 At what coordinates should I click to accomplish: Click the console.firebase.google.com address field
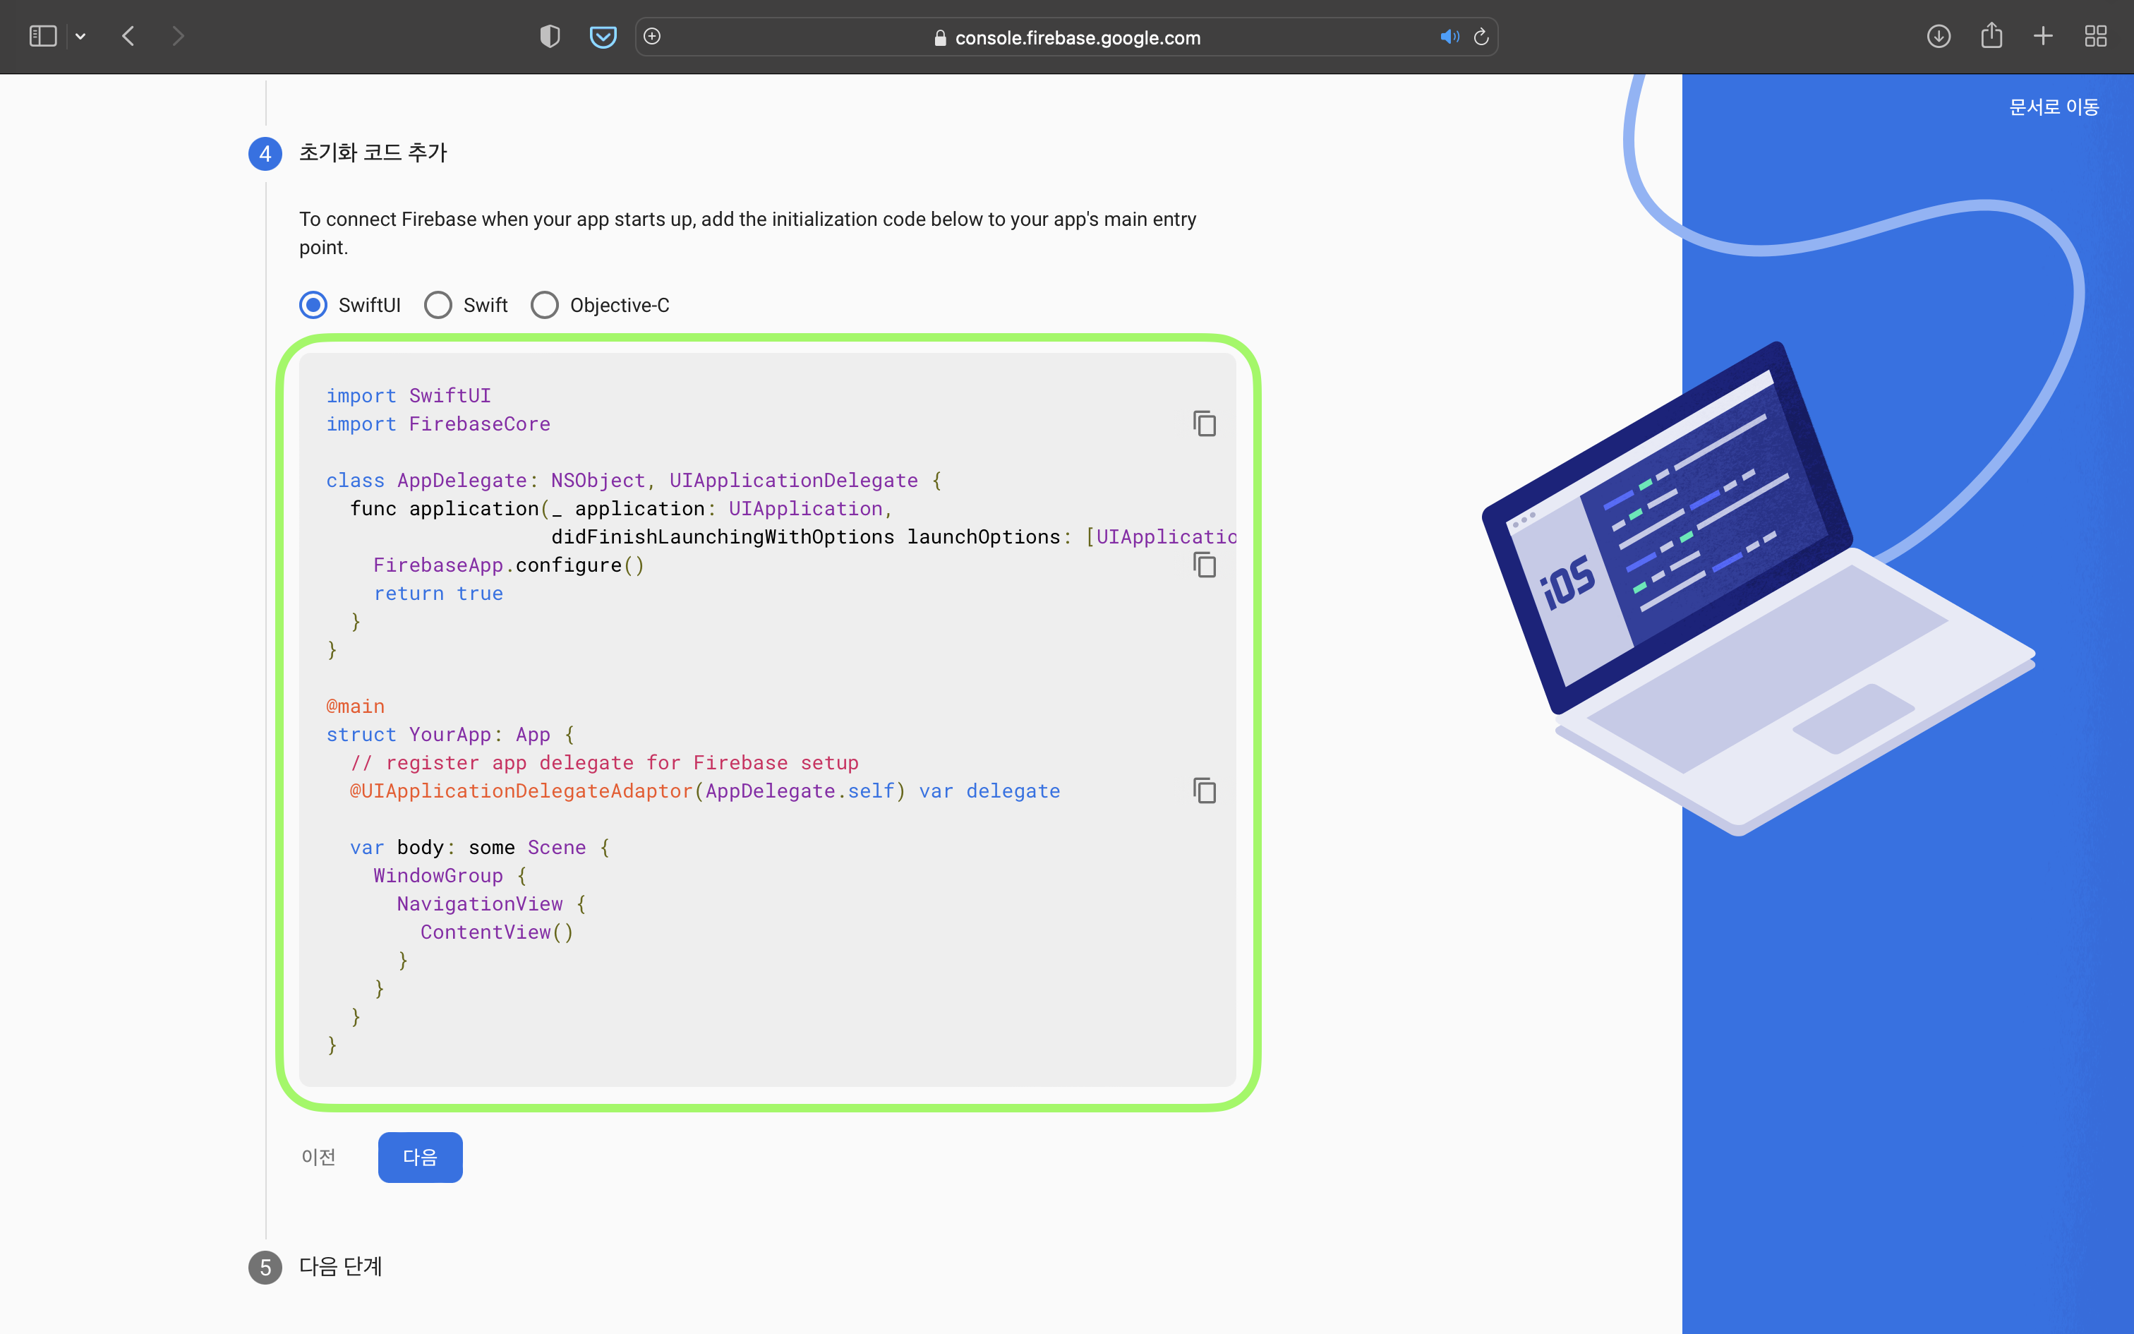1067,37
